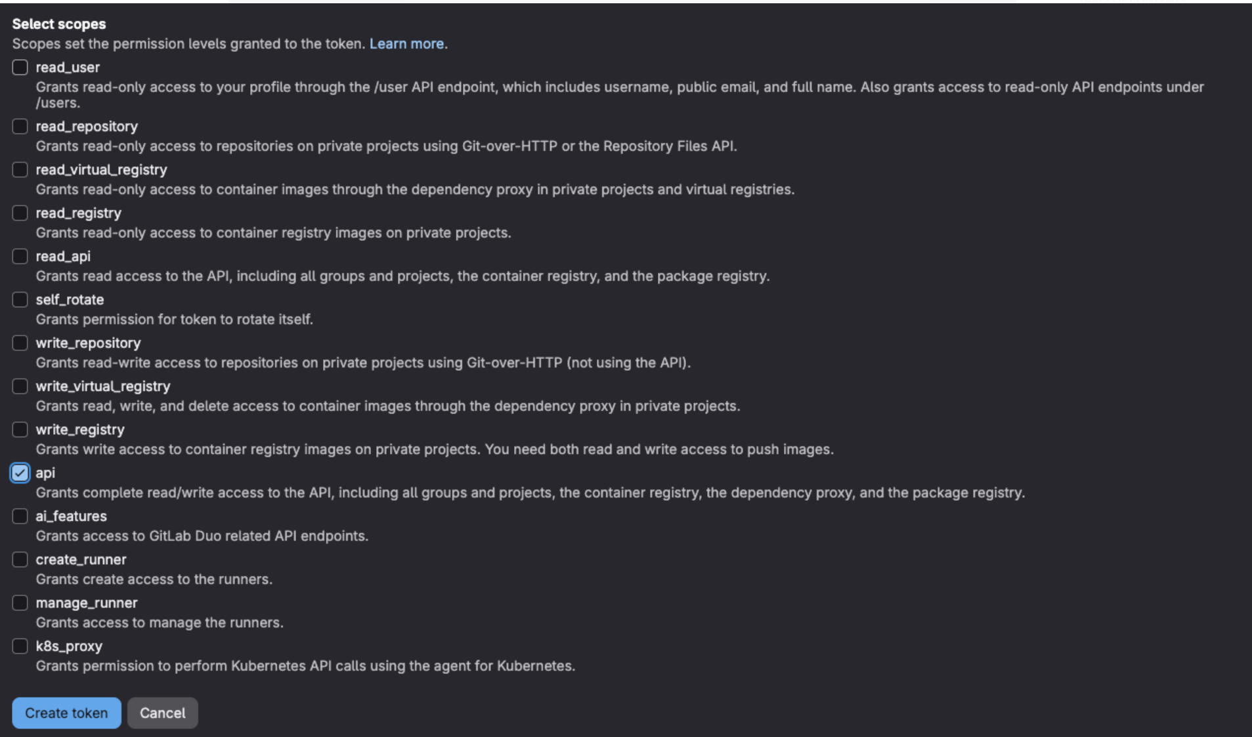Image resolution: width=1252 pixels, height=737 pixels.
Task: Enable the read_user scope checkbox
Action: (x=20, y=68)
